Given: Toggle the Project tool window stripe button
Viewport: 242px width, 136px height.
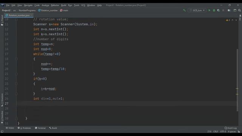Looking at the screenshot, I should pos(2,20).
